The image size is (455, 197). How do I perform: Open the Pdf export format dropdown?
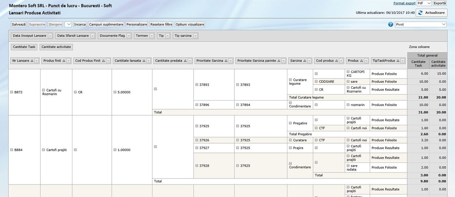pos(424,3)
